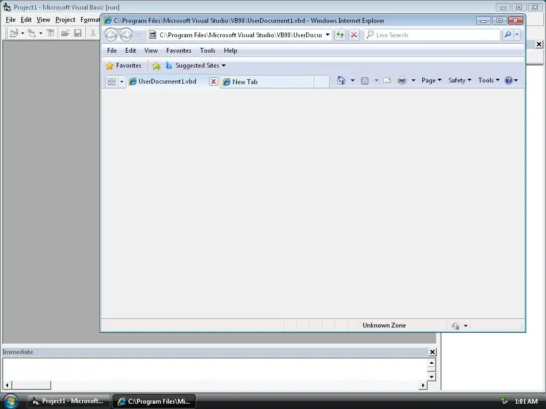
Task: Open search provider options dropdown
Action: [x=517, y=35]
